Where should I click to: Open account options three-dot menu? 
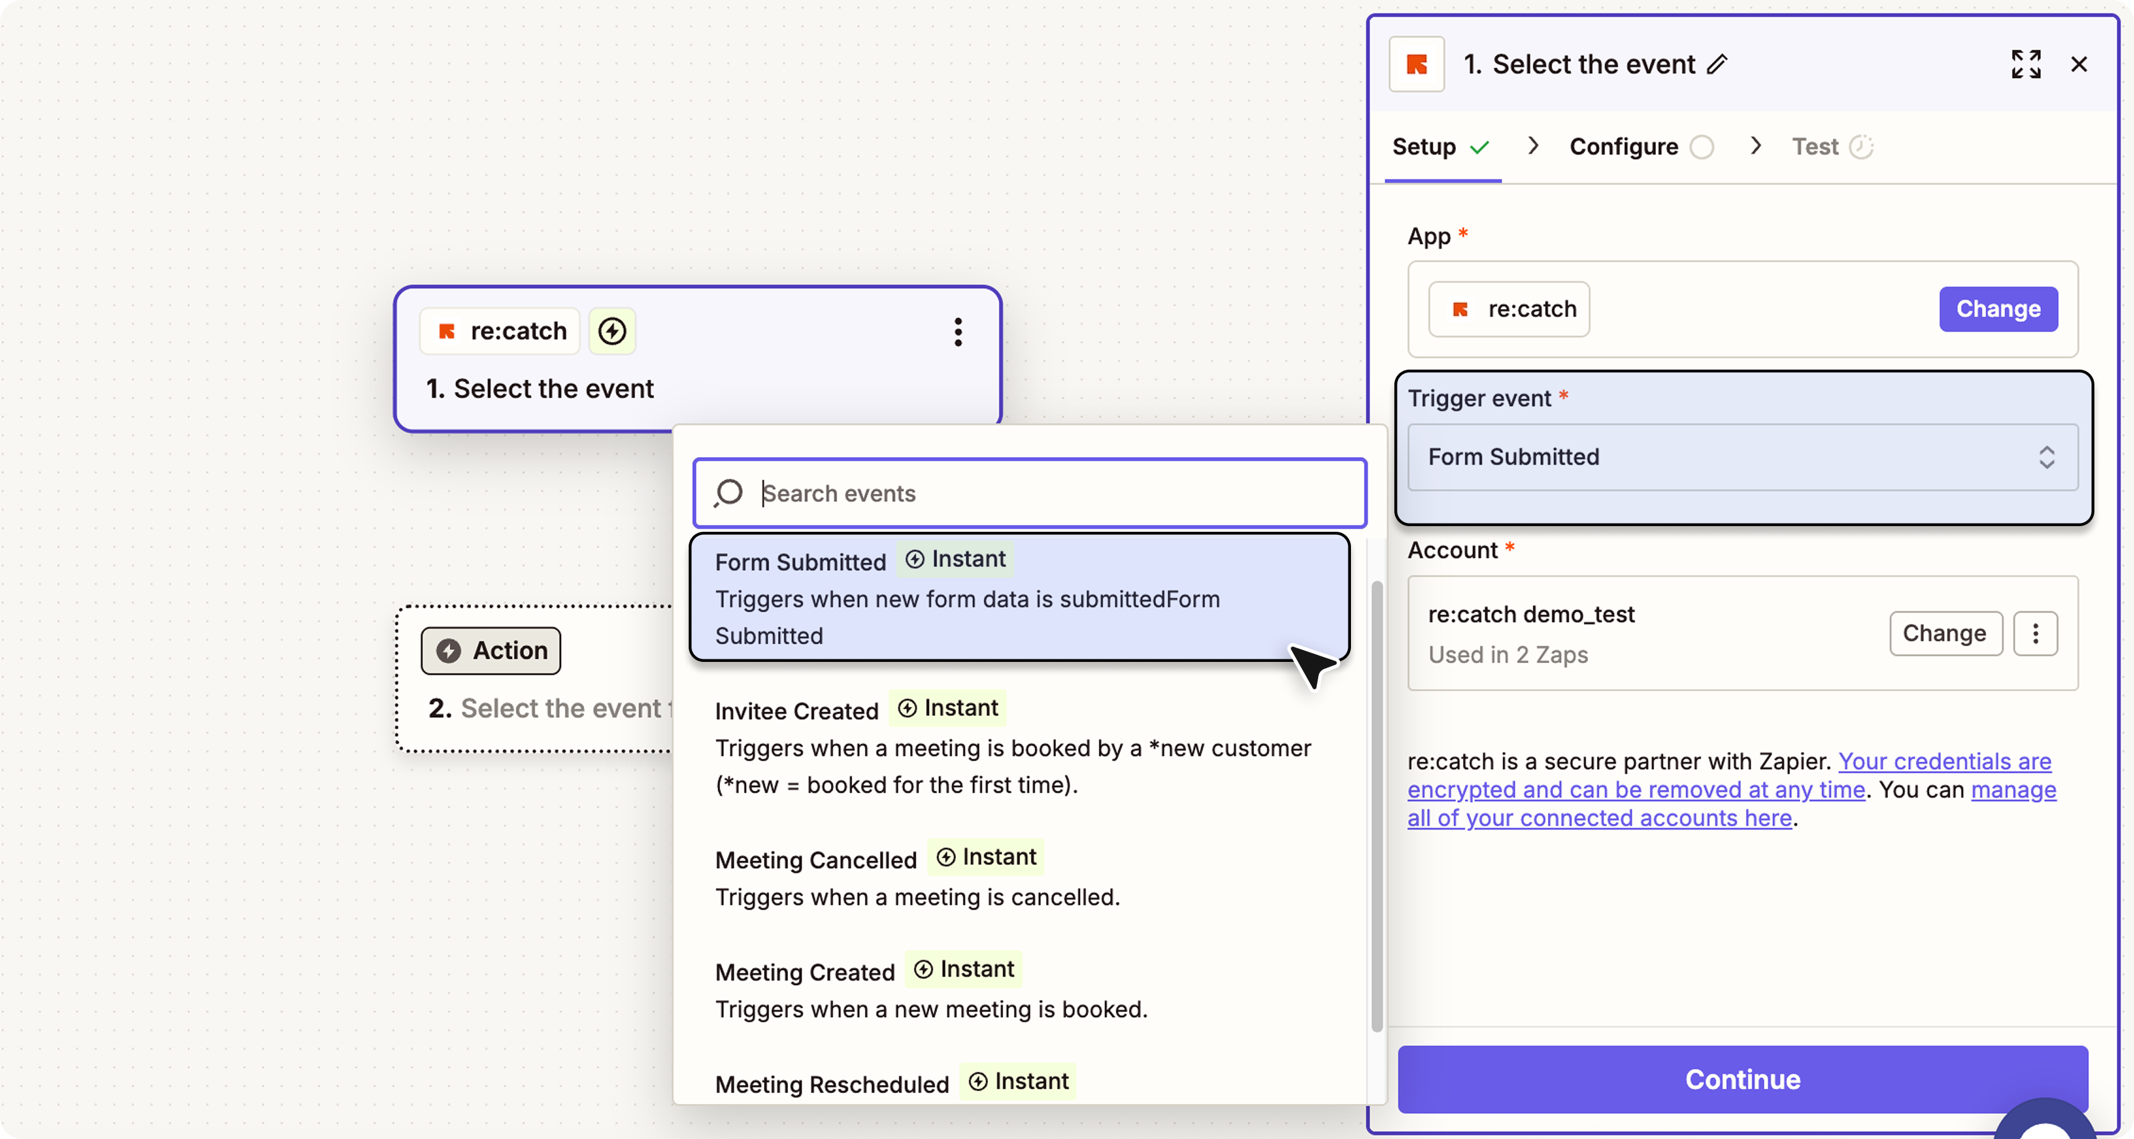2035,633
